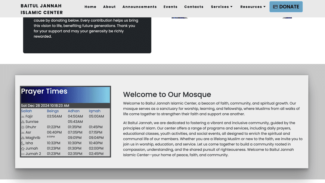Click the Welcome to Our Mosque heading
325x183 pixels.
[x=167, y=94]
